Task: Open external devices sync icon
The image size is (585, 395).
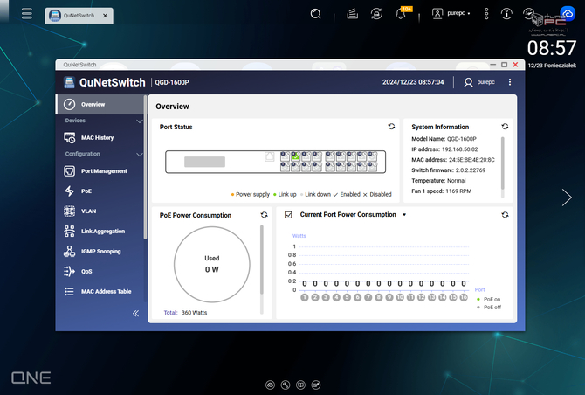Action: (376, 14)
